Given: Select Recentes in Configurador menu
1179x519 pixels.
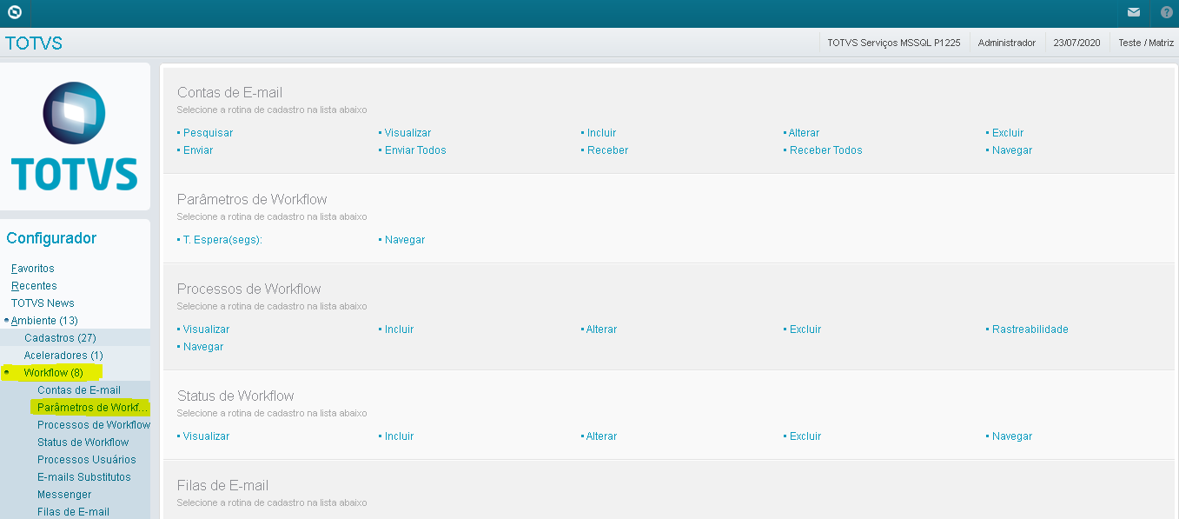Looking at the screenshot, I should pos(34,285).
